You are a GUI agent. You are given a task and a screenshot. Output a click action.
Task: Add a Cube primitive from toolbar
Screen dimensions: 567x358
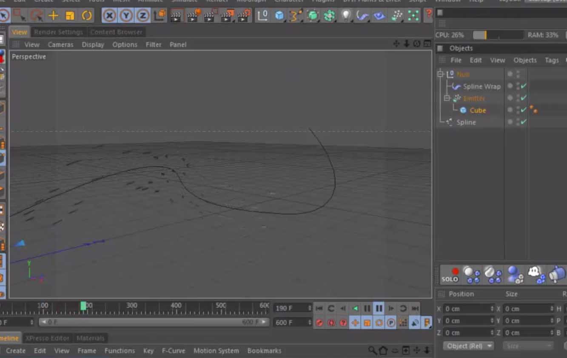coord(279,16)
